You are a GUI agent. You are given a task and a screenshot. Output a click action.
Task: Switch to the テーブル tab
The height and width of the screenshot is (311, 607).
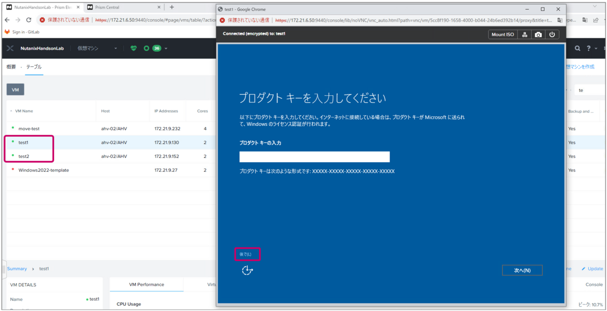click(34, 67)
